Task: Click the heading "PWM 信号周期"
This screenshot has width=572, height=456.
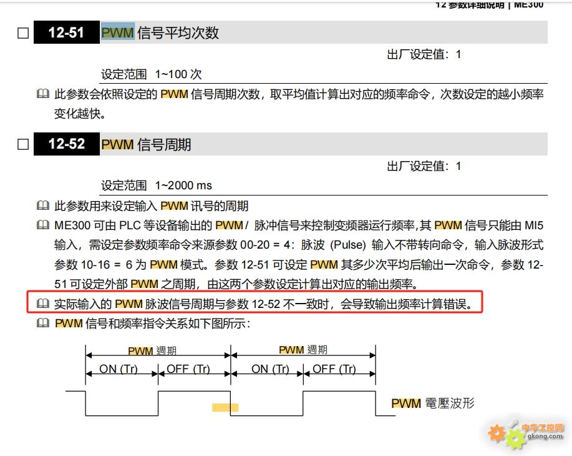Action: pyautogui.click(x=147, y=144)
